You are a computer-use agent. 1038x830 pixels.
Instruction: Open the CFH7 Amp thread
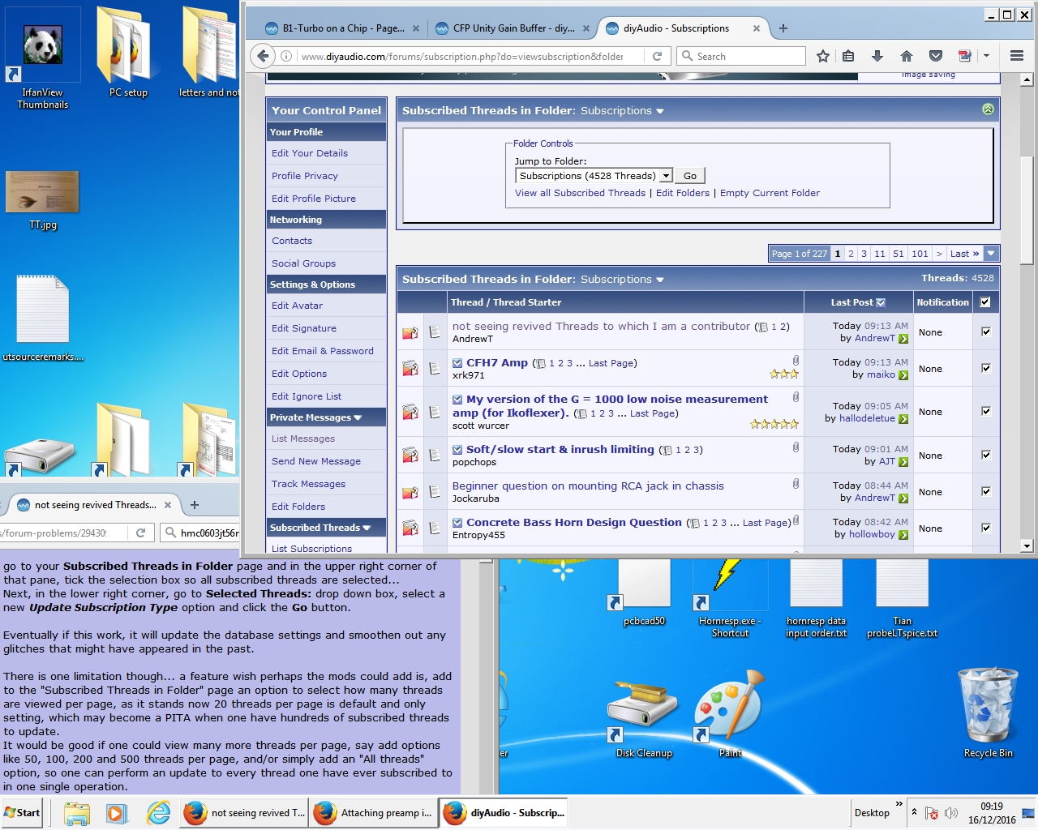point(497,363)
